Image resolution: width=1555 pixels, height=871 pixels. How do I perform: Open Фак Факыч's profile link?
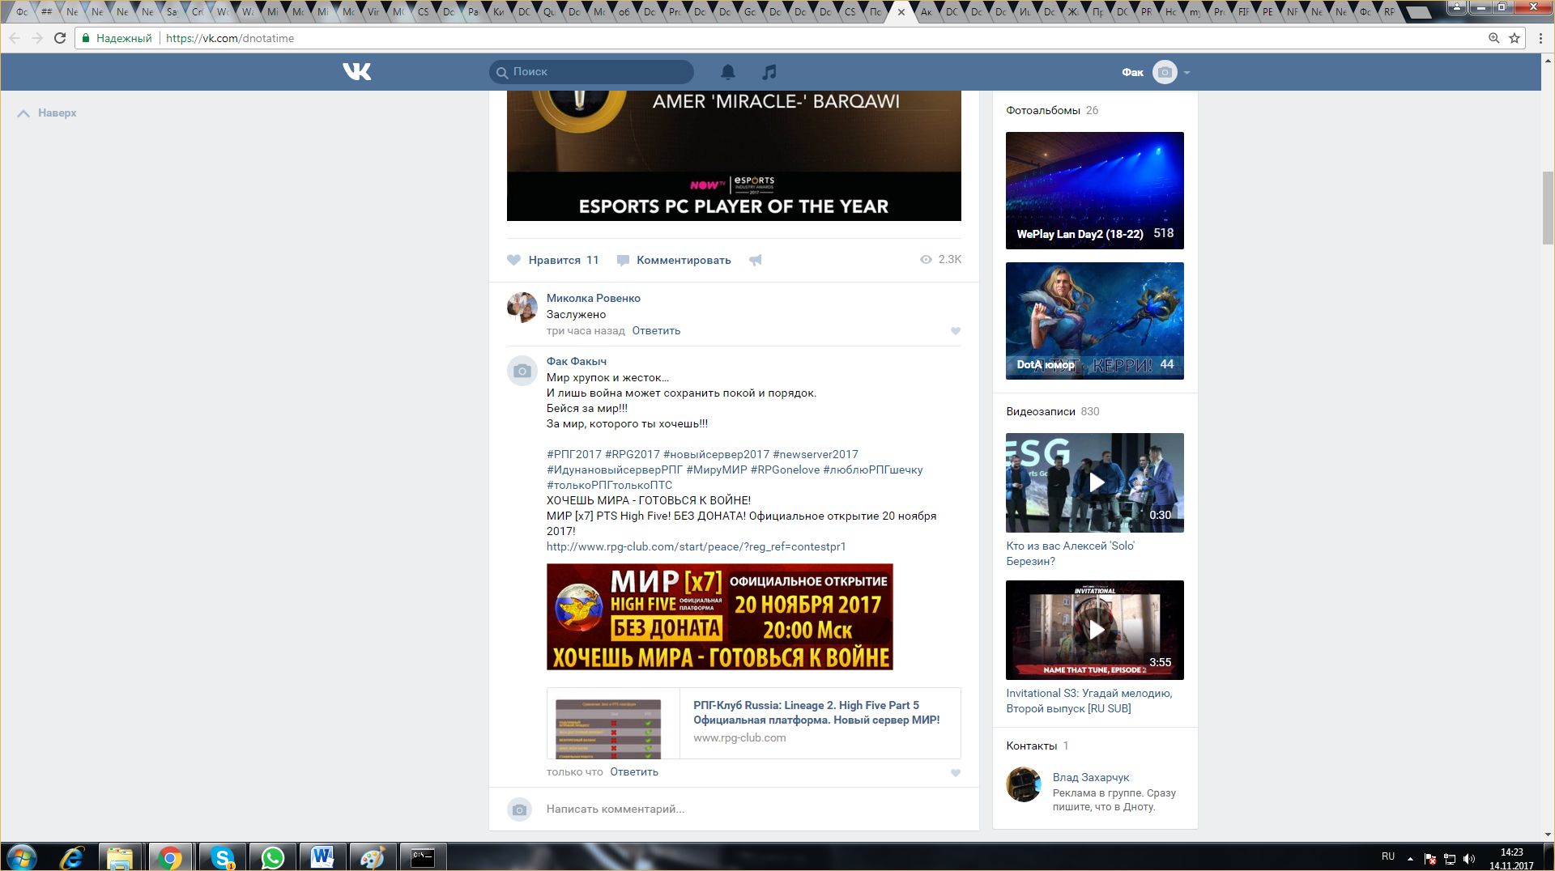tap(576, 361)
